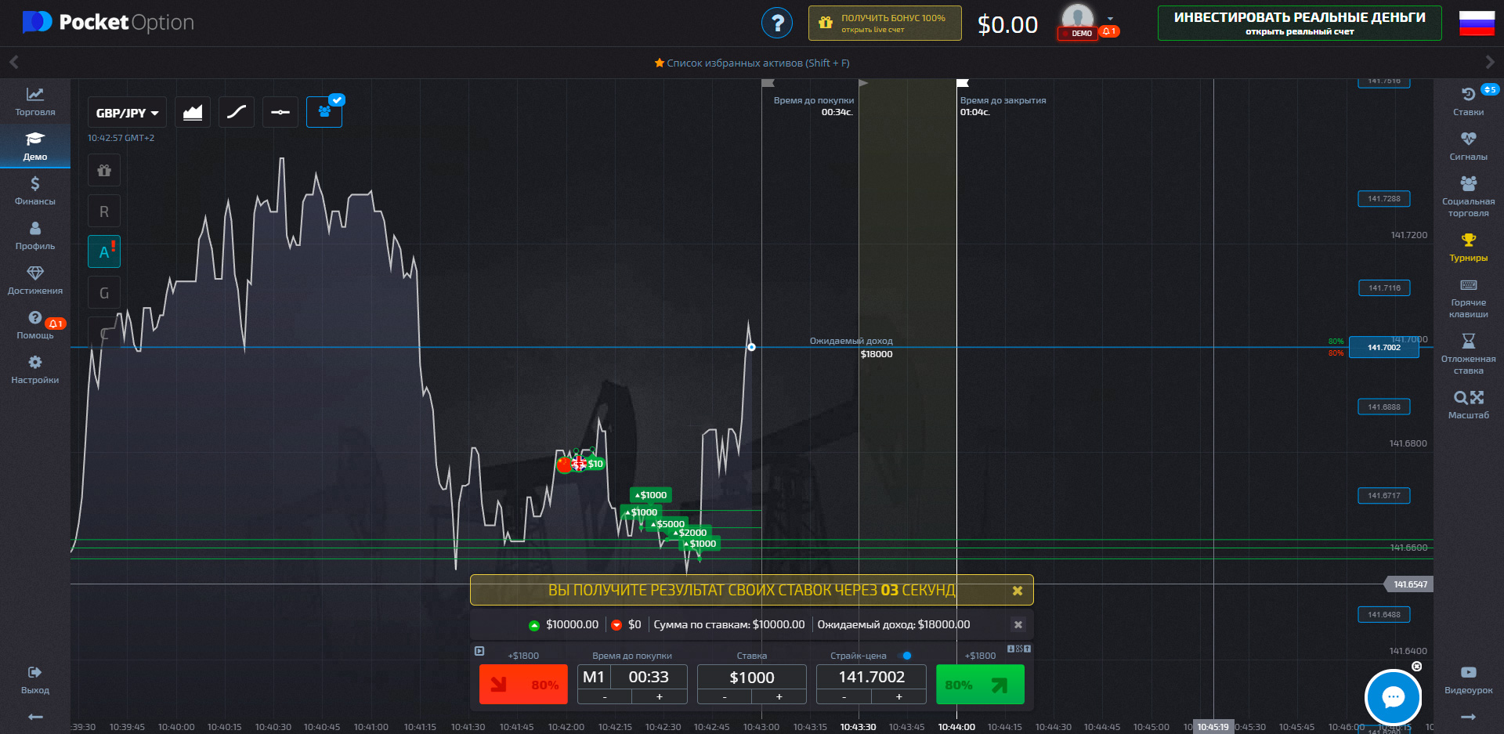Open the Турниры trophy panel
The width and height of the screenshot is (1504, 734).
pyautogui.click(x=1468, y=247)
